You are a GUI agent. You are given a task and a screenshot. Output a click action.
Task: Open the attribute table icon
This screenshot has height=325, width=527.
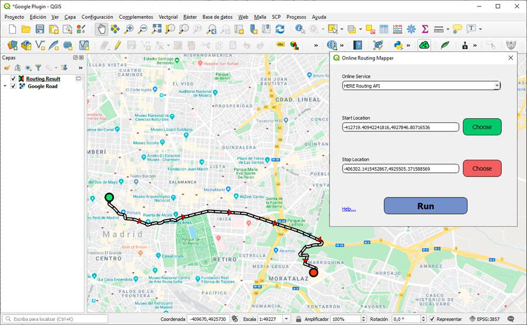click(384, 29)
